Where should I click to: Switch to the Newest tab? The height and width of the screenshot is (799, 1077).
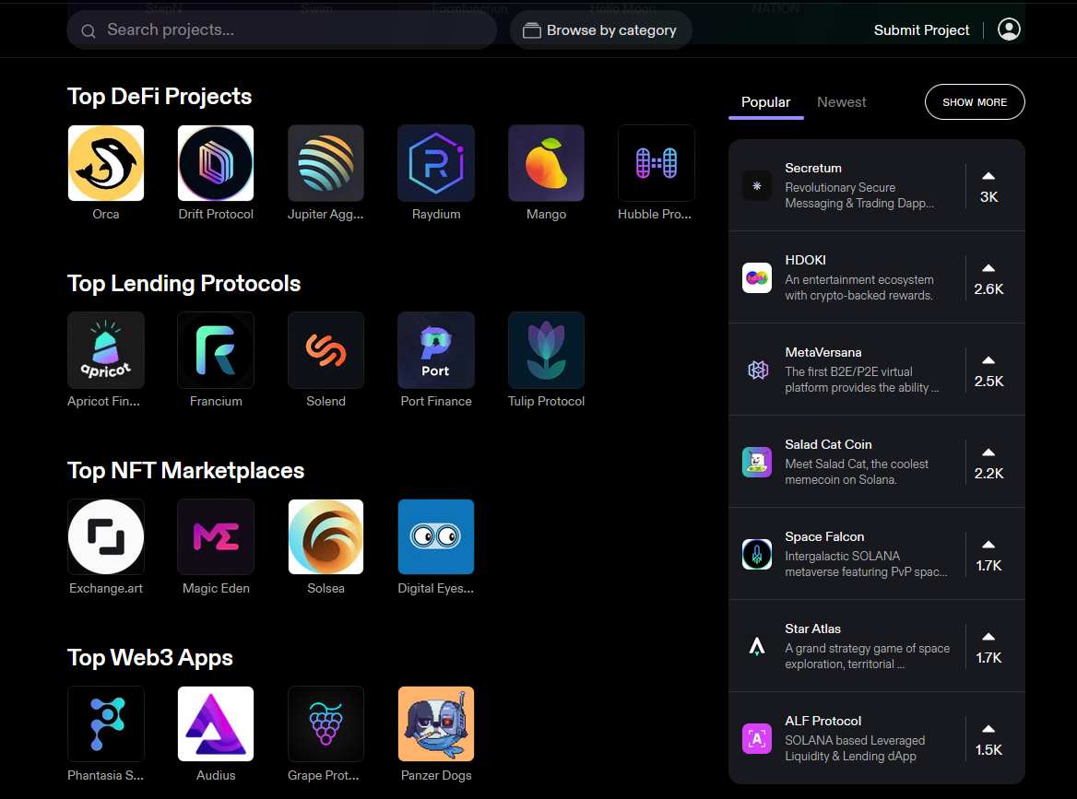(x=841, y=102)
